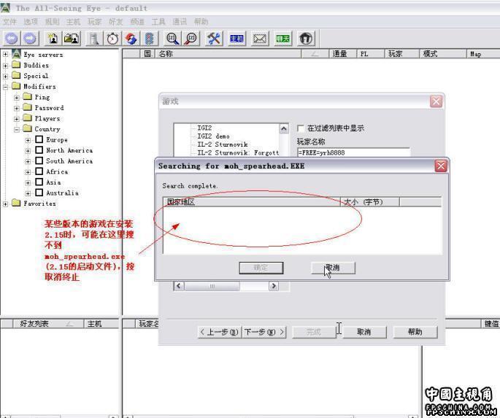Image resolution: width=500 pixels, height=418 pixels.
Task: Open the hammer and wrench tools icon
Action: coord(214,39)
